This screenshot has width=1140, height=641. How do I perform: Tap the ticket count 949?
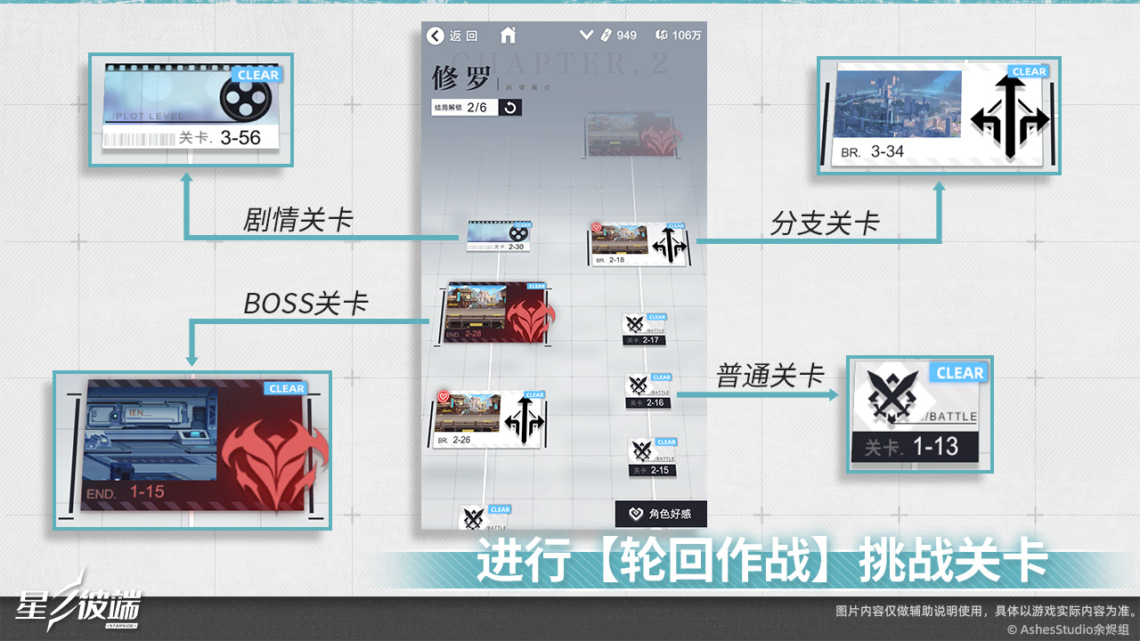tap(626, 36)
